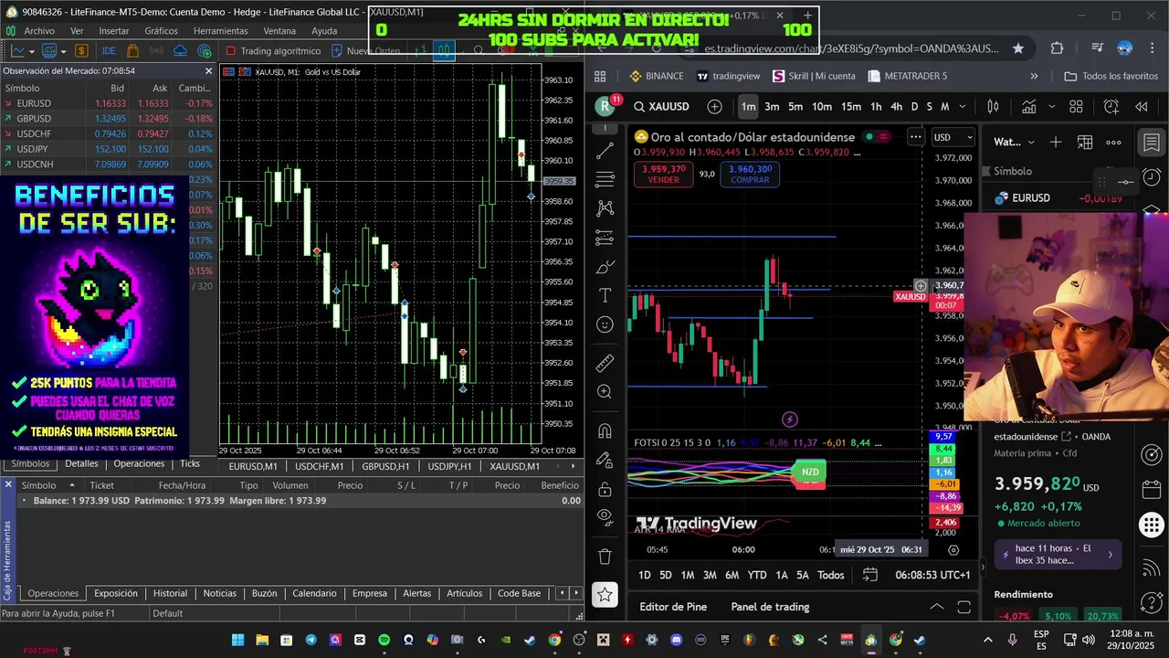Select the EURUSD row in Market Watch
This screenshot has height=658, width=1169.
(x=109, y=104)
